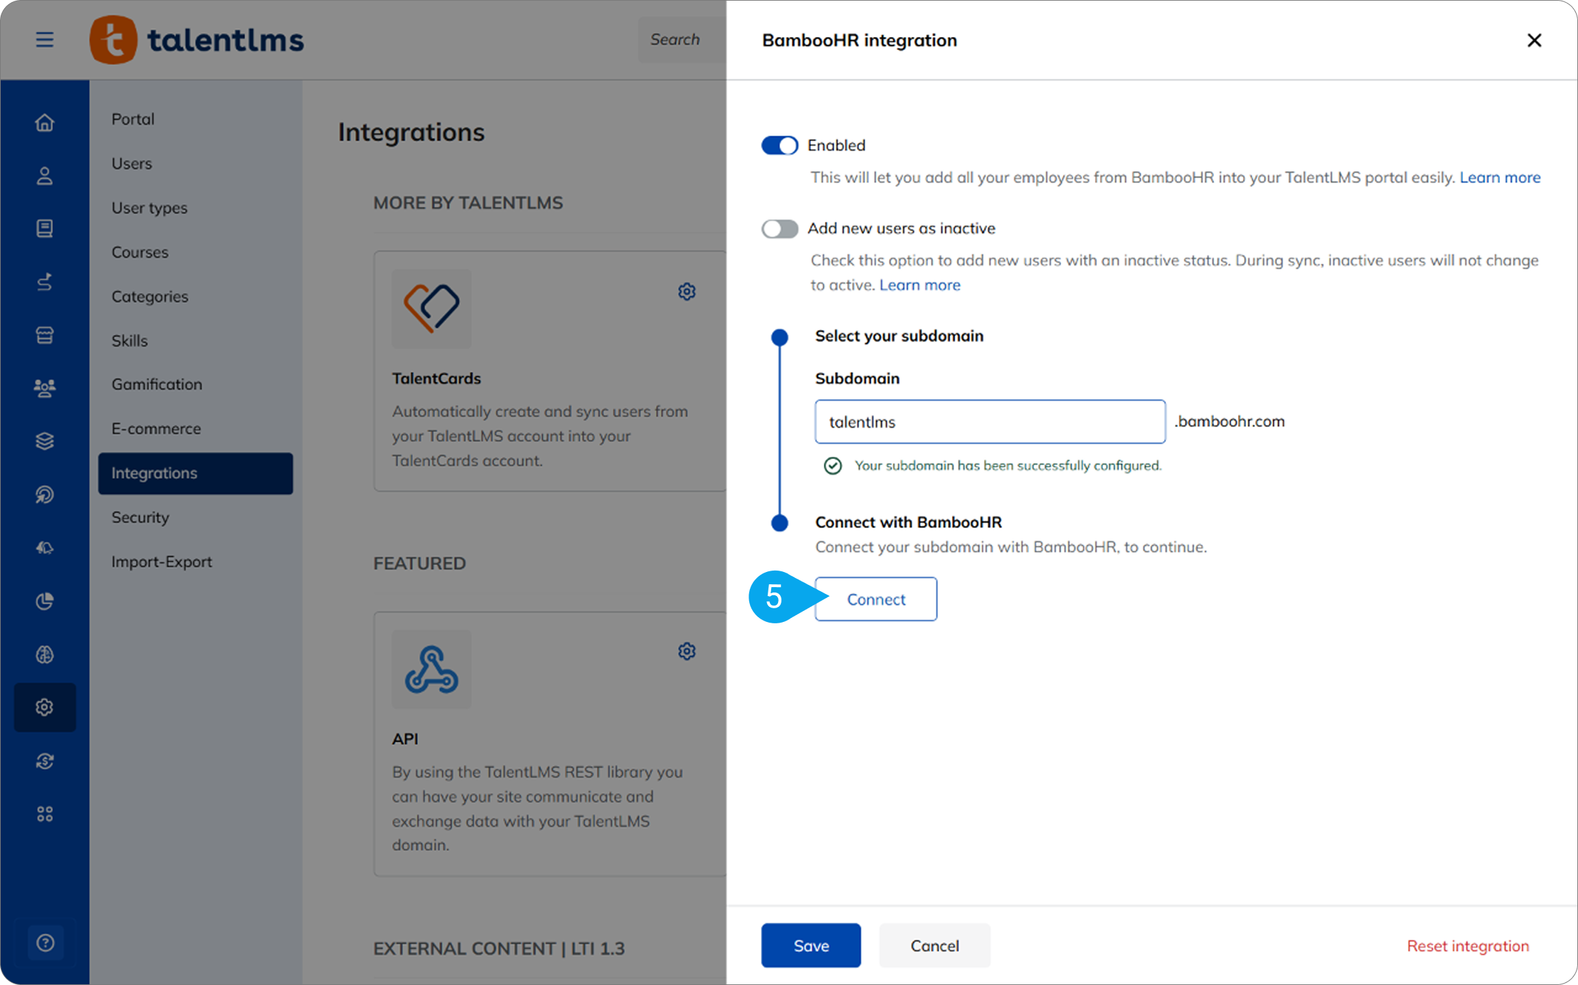
Task: Click the API card title
Action: (x=405, y=738)
